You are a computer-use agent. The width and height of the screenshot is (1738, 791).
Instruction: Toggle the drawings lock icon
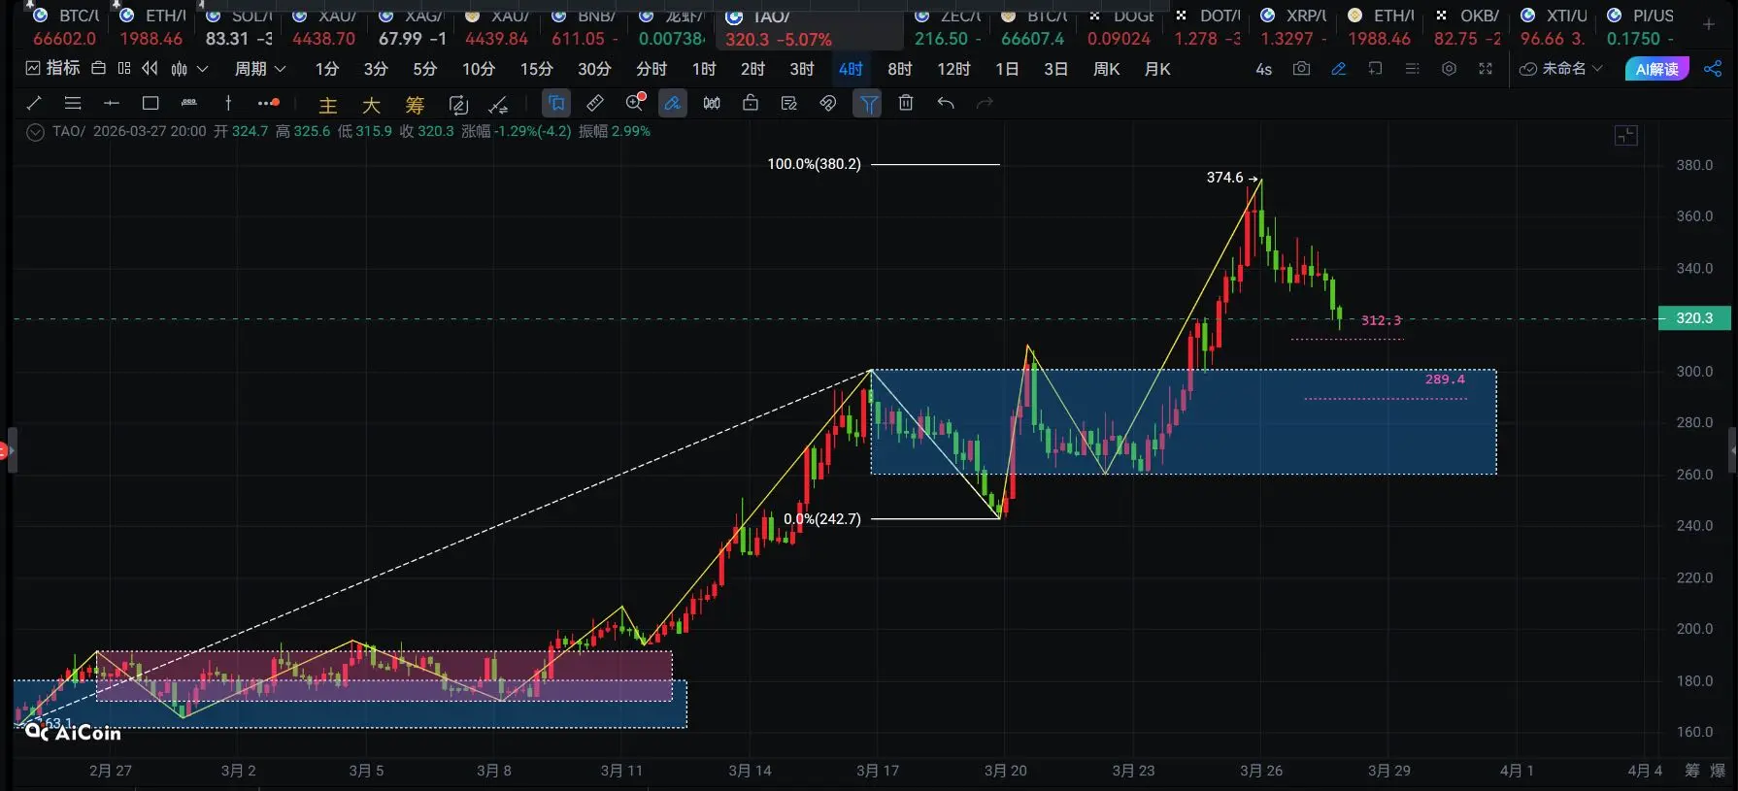[751, 103]
